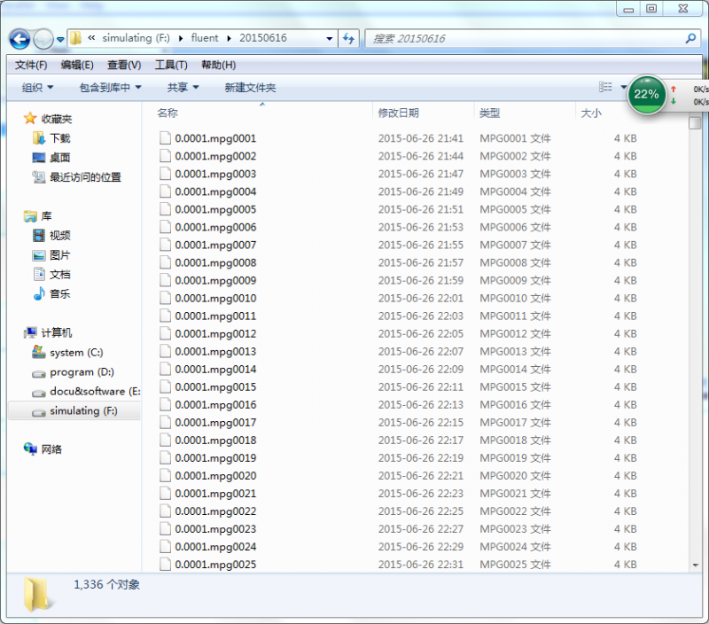Sort by the 大小 column header
This screenshot has width=709, height=624.
590,113
